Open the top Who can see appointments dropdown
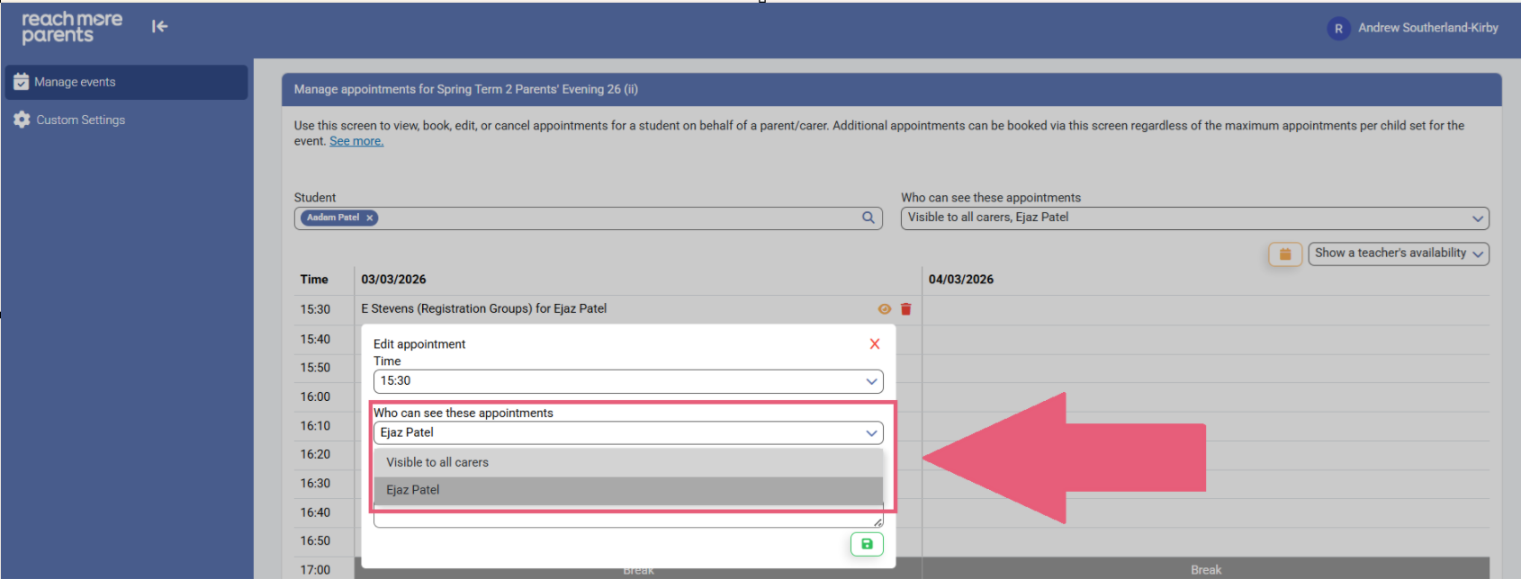The height and width of the screenshot is (579, 1521). [1194, 218]
